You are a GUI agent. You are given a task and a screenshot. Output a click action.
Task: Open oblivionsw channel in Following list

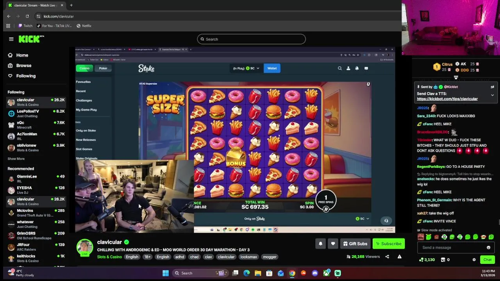click(36, 148)
